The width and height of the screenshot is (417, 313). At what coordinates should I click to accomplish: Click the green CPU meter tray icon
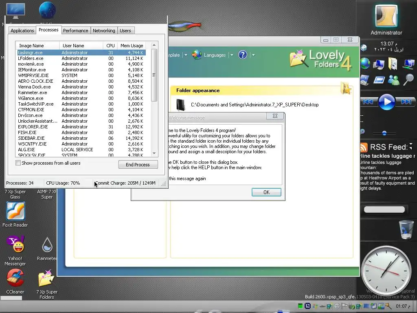[300, 306]
